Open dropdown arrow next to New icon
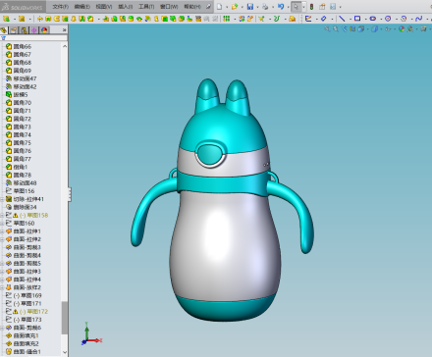Screen dimensions: 432x357 pos(227,7)
